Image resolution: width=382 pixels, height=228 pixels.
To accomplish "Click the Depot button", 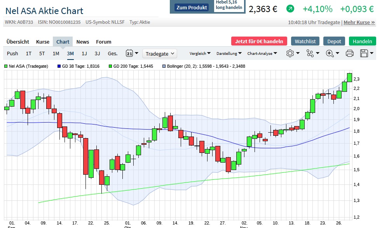I will click(334, 41).
